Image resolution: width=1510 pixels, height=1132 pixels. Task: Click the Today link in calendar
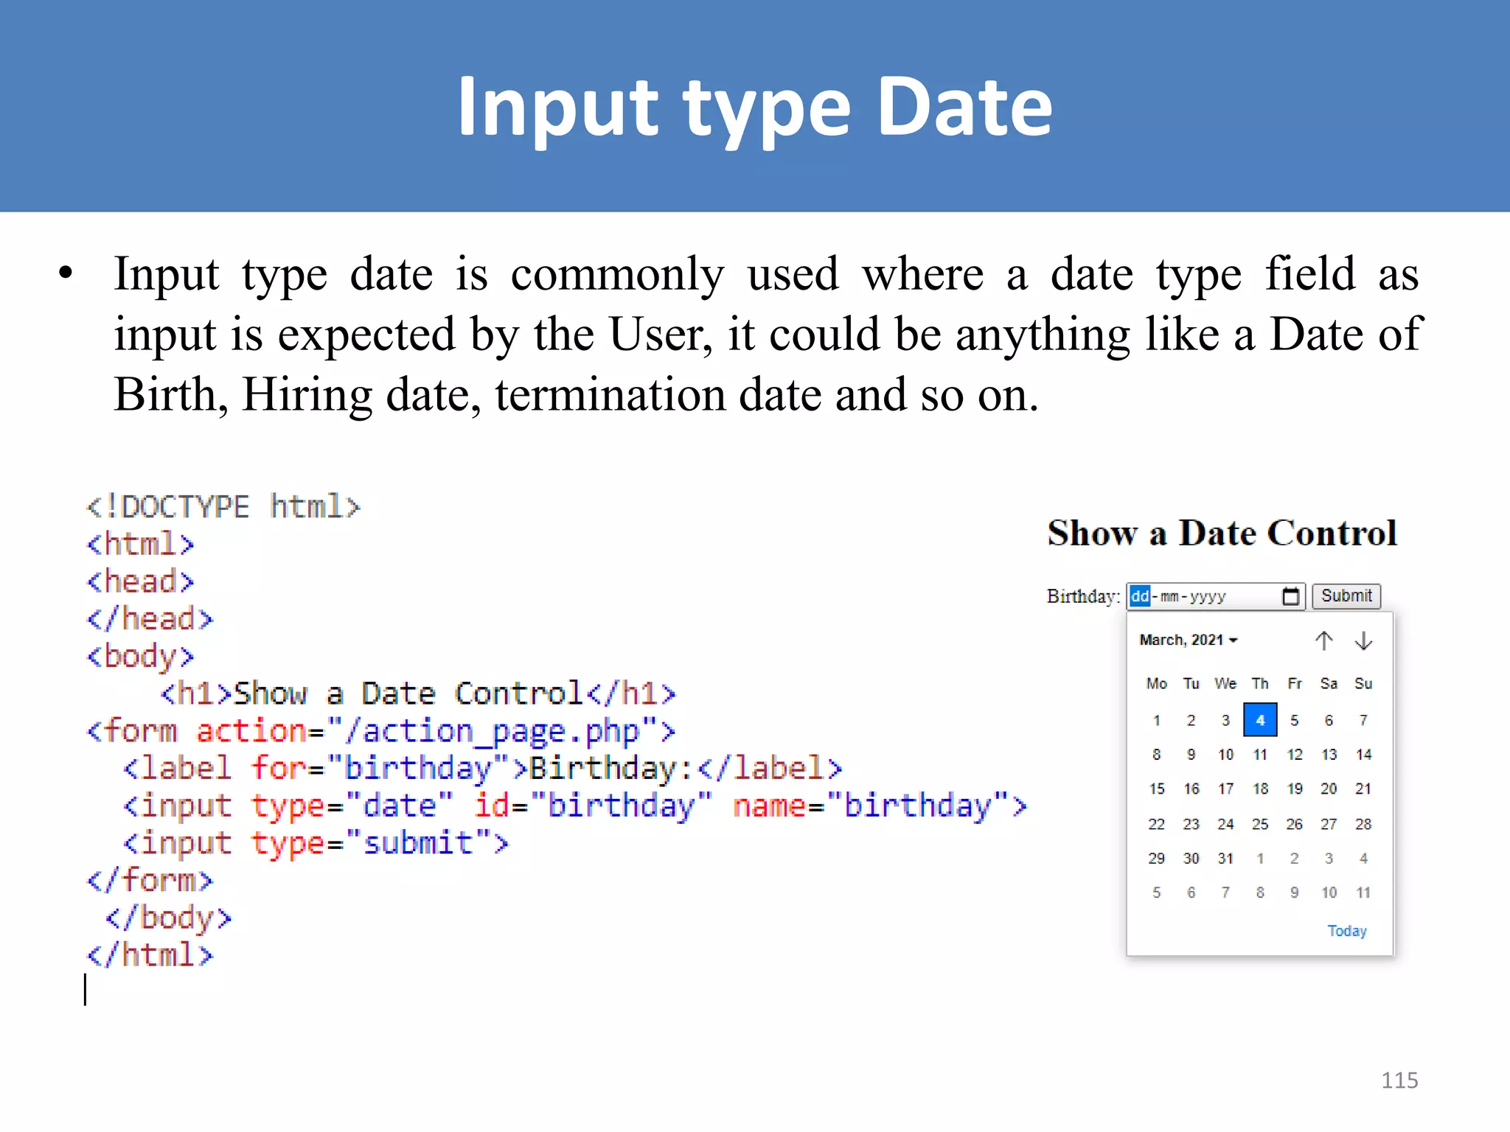1347,931
